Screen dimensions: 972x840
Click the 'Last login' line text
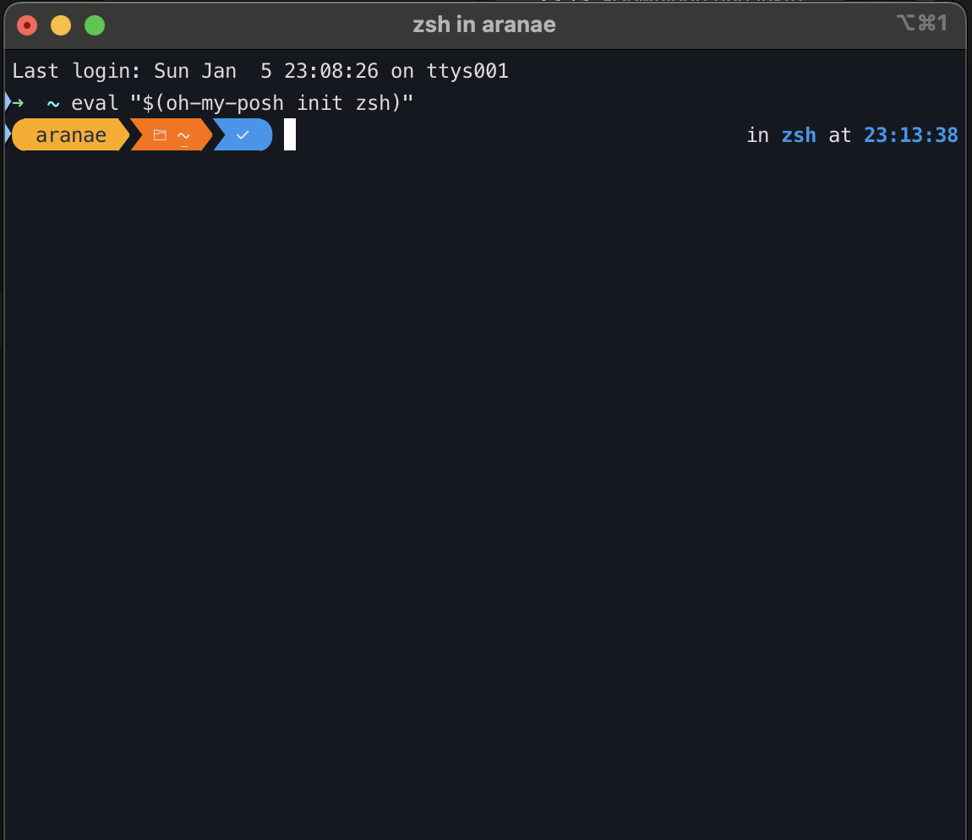pos(260,71)
